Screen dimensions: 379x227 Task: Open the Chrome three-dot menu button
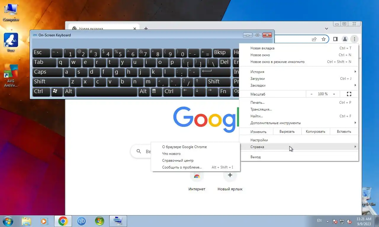coord(354,39)
